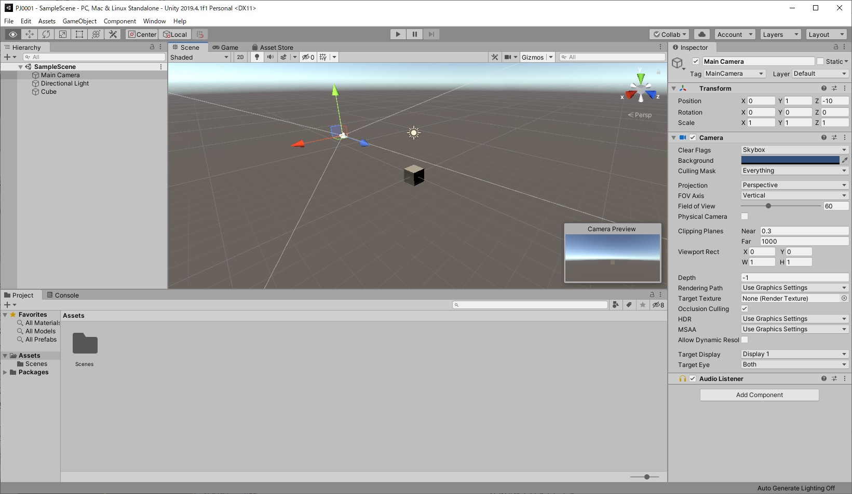
Task: Toggle scene lighting bulb icon
Action: [257, 57]
